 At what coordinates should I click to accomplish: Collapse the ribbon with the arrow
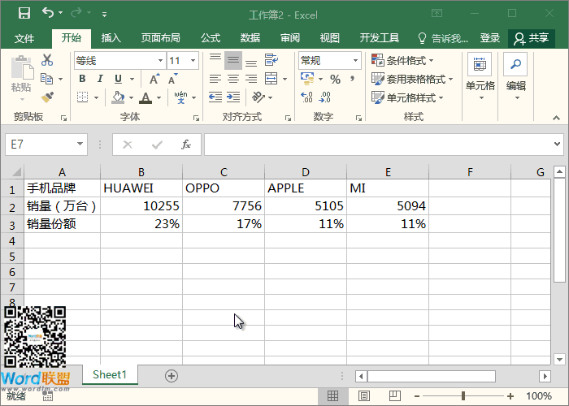point(556,118)
